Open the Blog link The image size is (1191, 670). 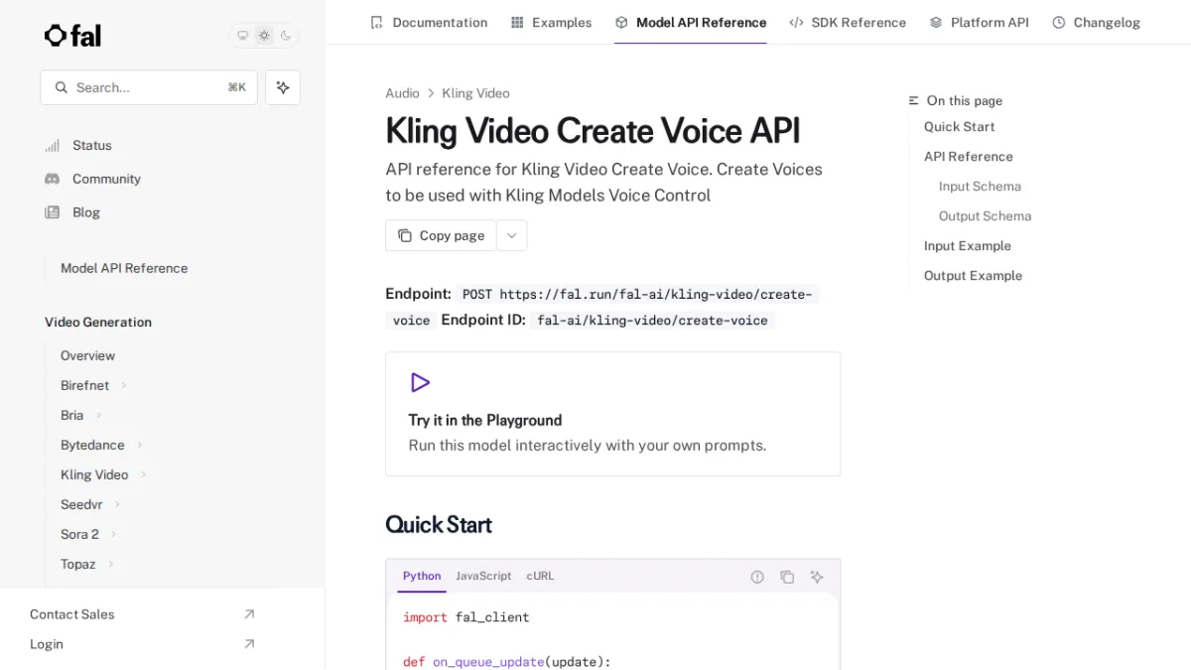pos(85,212)
